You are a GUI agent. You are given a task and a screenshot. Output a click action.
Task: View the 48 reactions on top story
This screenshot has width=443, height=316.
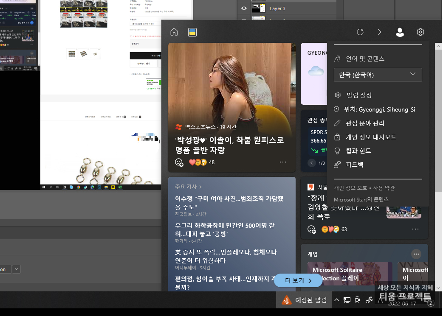202,162
